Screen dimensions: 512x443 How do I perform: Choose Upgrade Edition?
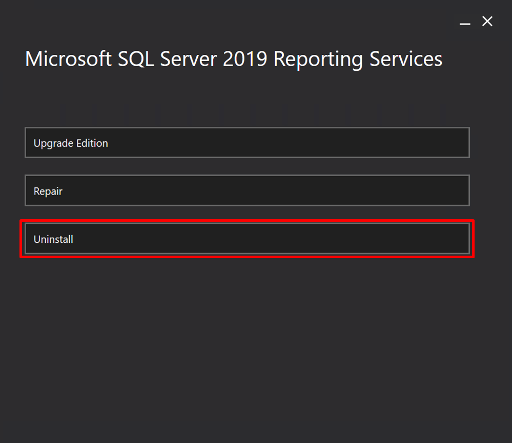coord(247,143)
